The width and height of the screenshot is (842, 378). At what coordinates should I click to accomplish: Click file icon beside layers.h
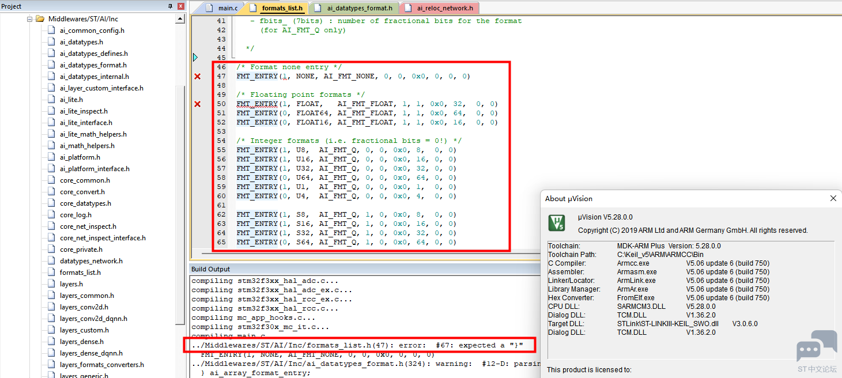point(51,284)
